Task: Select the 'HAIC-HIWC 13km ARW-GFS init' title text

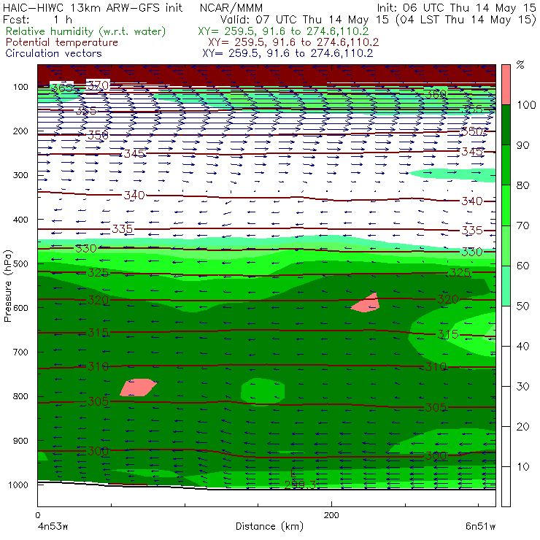Action: 93,7
